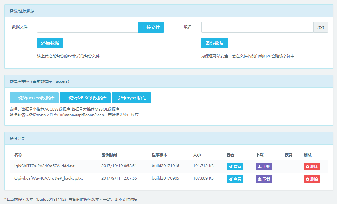The image size is (337, 204).
Task: Delete the IgNChITTZsJPV34Qq57A_ddd.txt backup
Action: (312, 166)
